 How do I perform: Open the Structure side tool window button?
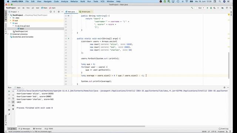coord(6,28)
